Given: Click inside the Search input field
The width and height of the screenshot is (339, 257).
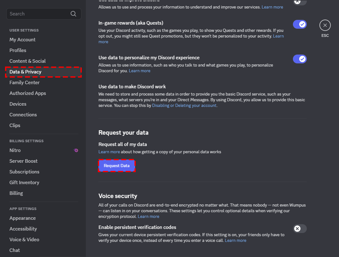Looking at the screenshot, I should coord(38,14).
